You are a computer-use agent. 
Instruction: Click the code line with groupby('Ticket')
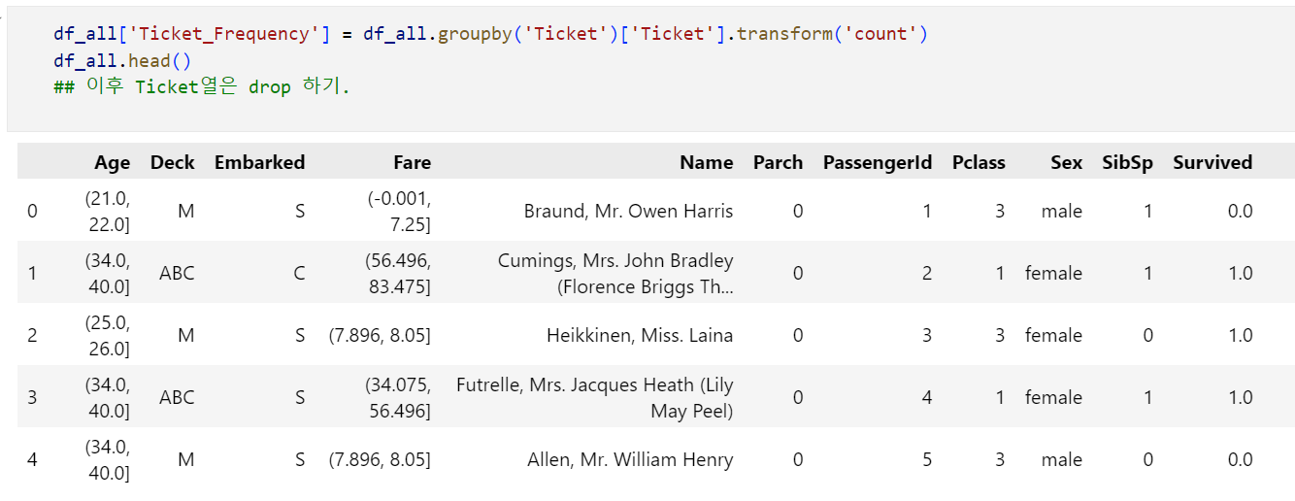click(x=491, y=34)
